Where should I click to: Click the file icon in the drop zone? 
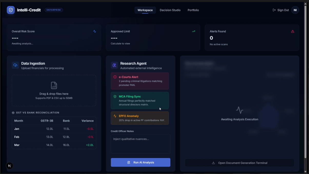pyautogui.click(x=54, y=85)
